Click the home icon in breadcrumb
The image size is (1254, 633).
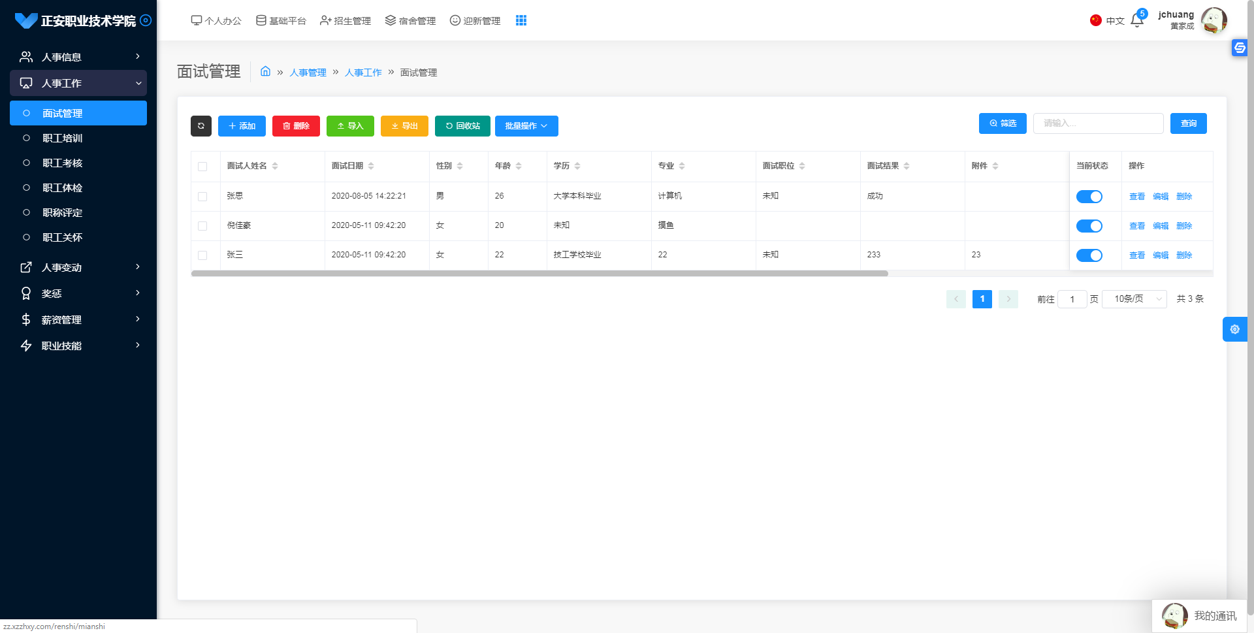point(265,72)
